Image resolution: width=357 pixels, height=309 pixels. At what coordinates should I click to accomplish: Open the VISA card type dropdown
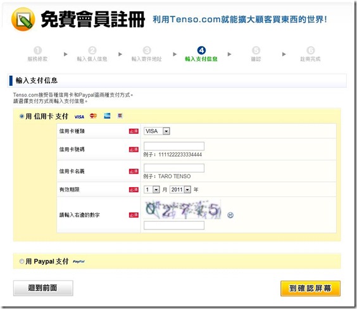coord(157,131)
